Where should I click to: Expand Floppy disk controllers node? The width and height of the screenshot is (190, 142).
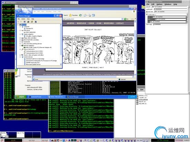20,38
